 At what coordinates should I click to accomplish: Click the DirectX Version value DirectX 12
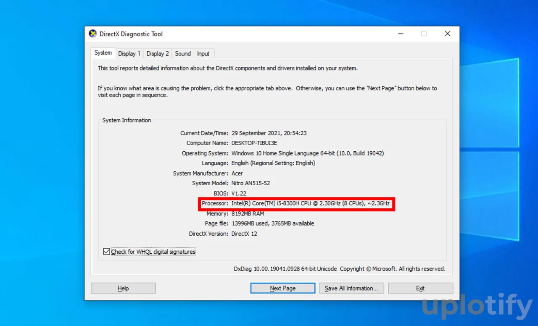point(244,234)
